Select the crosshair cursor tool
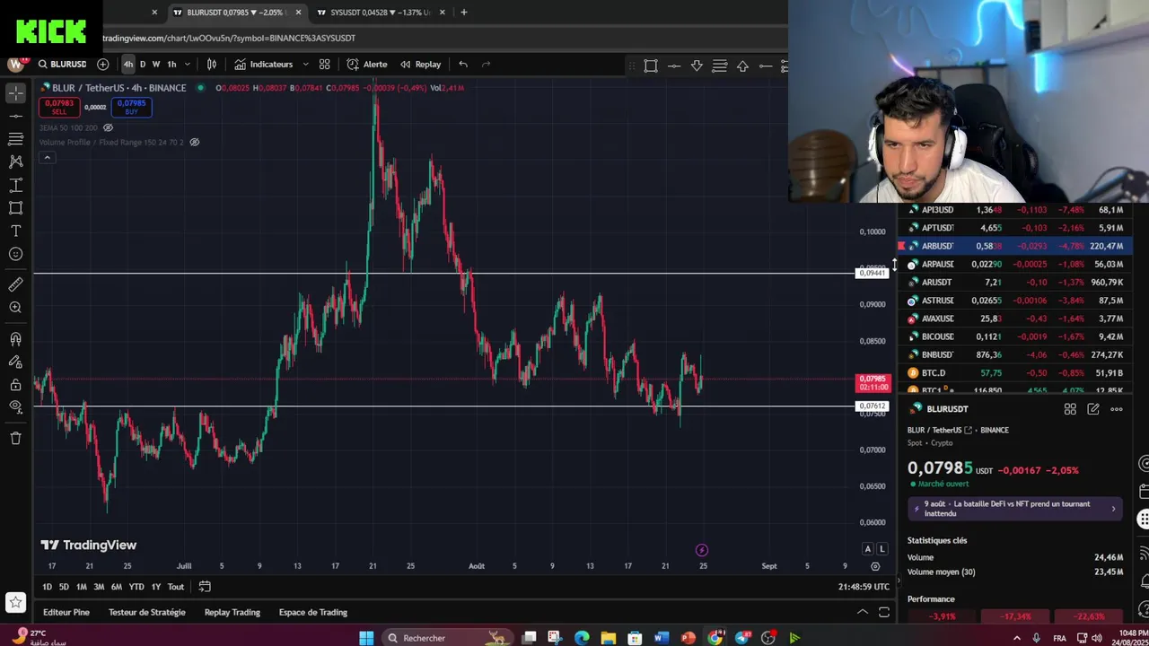This screenshot has width=1149, height=646. (15, 93)
